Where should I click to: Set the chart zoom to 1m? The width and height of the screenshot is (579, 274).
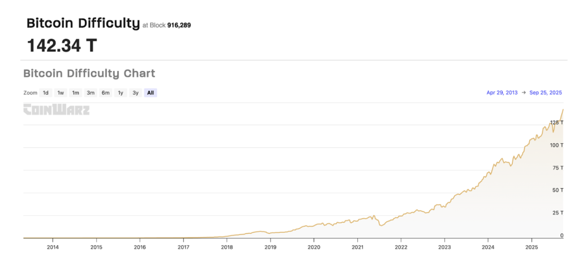click(75, 92)
